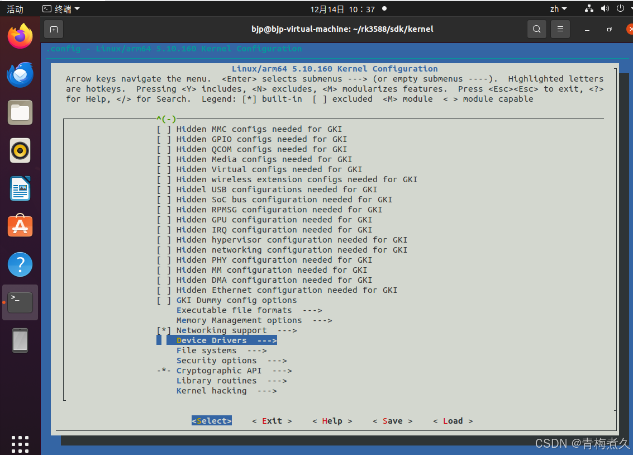The width and height of the screenshot is (633, 455).
Task: Click the Save button
Action: coord(392,421)
